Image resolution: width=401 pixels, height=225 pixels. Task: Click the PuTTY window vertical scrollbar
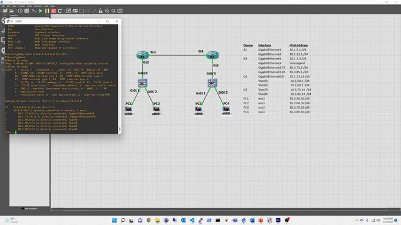(120, 79)
